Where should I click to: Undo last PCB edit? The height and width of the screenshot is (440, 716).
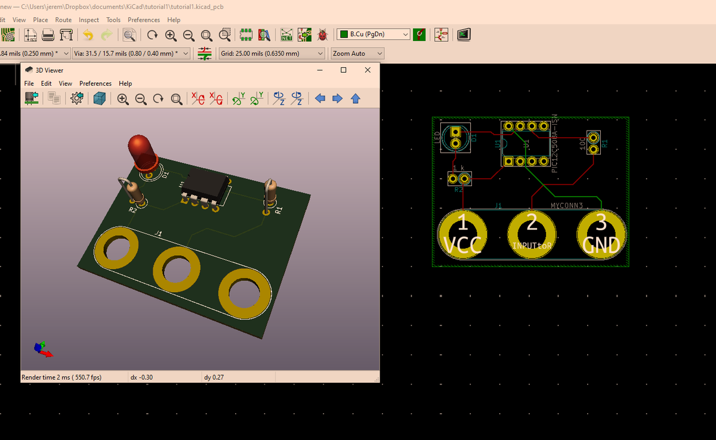pos(88,35)
